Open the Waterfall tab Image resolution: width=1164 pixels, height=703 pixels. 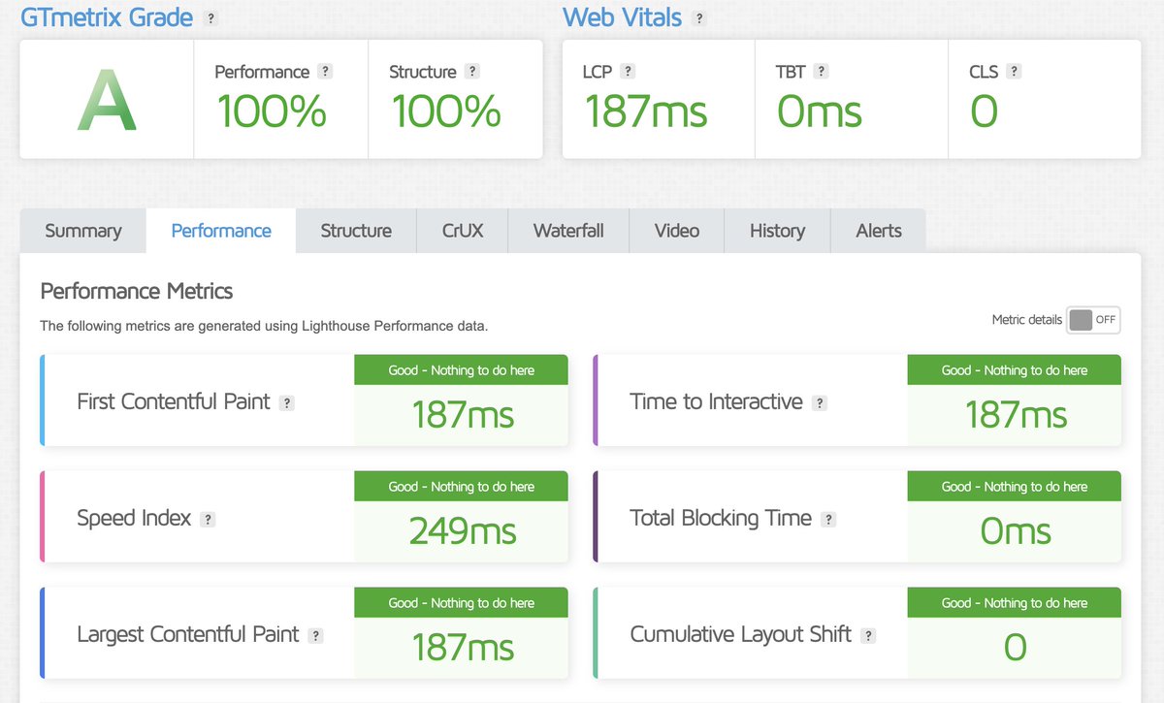(x=568, y=231)
